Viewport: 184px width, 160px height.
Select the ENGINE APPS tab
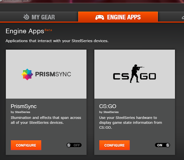118,17
